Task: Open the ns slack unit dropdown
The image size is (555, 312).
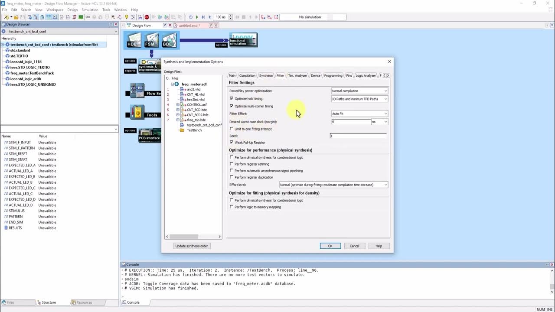Action: click(x=379, y=122)
